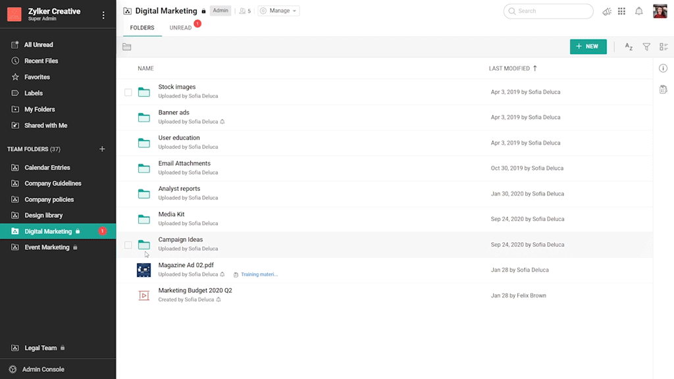Screen dimensions: 674x379
Task: Show the info details panel icon
Action: click(x=663, y=68)
